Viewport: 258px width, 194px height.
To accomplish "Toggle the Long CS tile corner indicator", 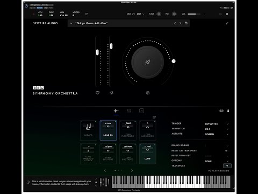I will click(116, 122).
